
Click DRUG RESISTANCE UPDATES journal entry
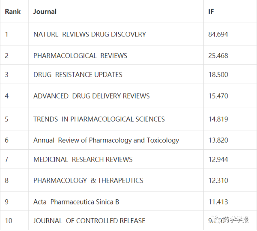pyautogui.click(x=78, y=75)
